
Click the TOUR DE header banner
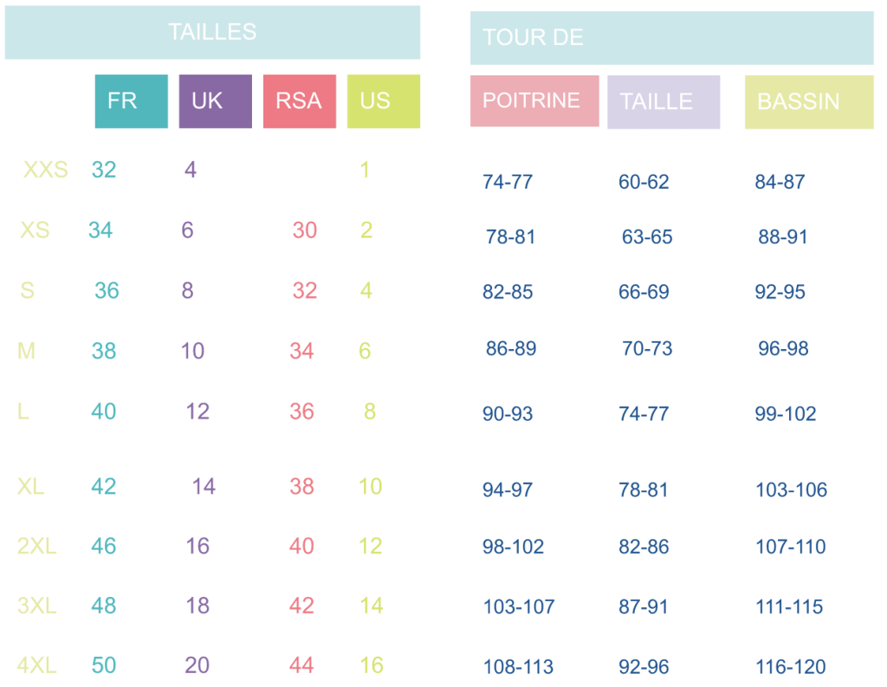[x=671, y=38]
